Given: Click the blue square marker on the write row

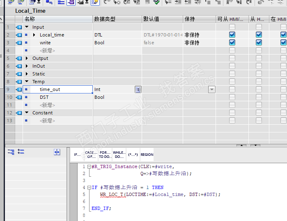Looking at the screenshot, I should [26, 43].
